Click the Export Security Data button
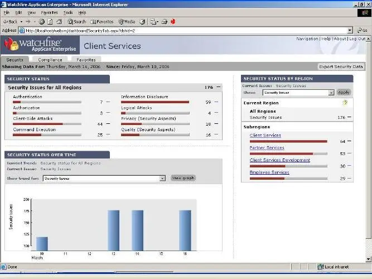Screen dimensions: 372x279 pyautogui.click(x=341, y=67)
